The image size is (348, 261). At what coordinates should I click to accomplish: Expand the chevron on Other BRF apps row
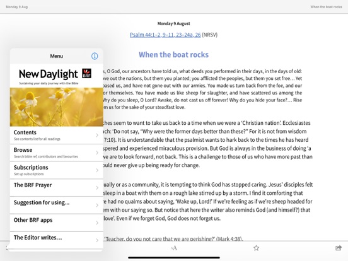[x=97, y=223]
